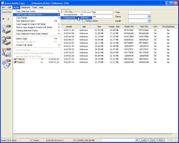Click the WAV extract icon in sidebar

6,29
